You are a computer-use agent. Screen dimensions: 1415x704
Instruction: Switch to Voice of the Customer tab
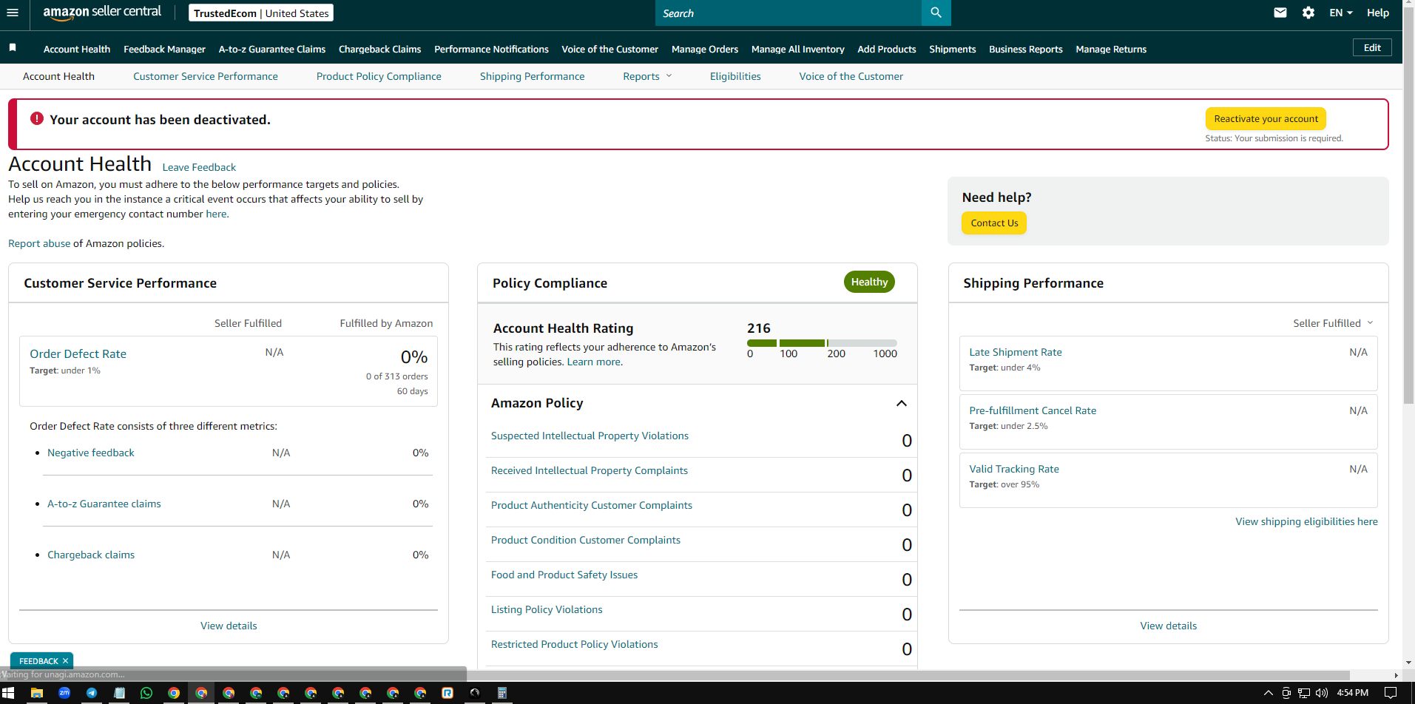(x=851, y=76)
